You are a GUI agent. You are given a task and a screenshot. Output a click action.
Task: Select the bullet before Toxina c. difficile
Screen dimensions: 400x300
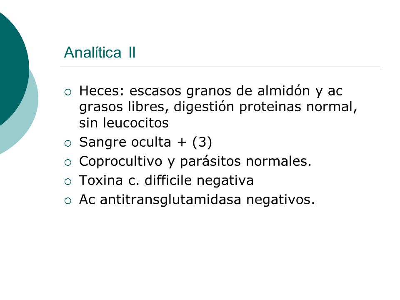point(68,182)
